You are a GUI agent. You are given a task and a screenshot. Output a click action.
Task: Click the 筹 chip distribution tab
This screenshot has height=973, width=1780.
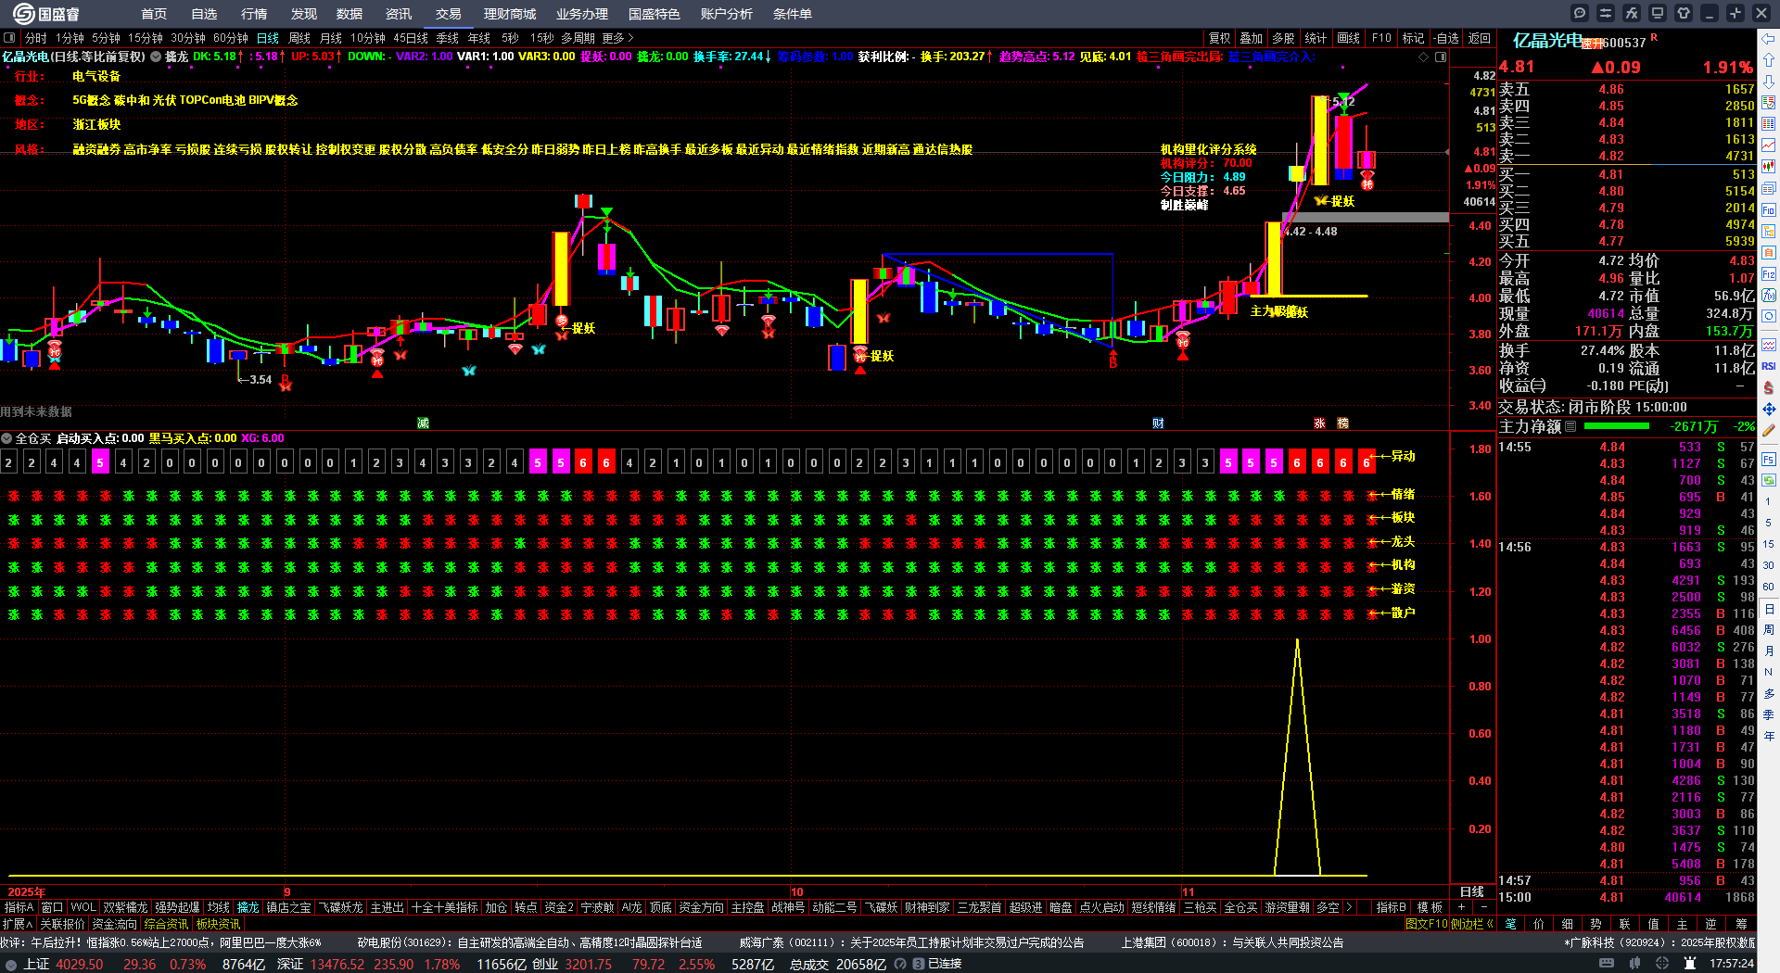click(1741, 924)
